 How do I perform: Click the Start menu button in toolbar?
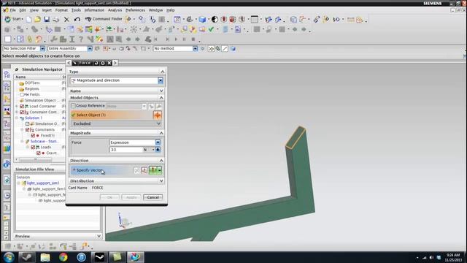tap(14, 19)
